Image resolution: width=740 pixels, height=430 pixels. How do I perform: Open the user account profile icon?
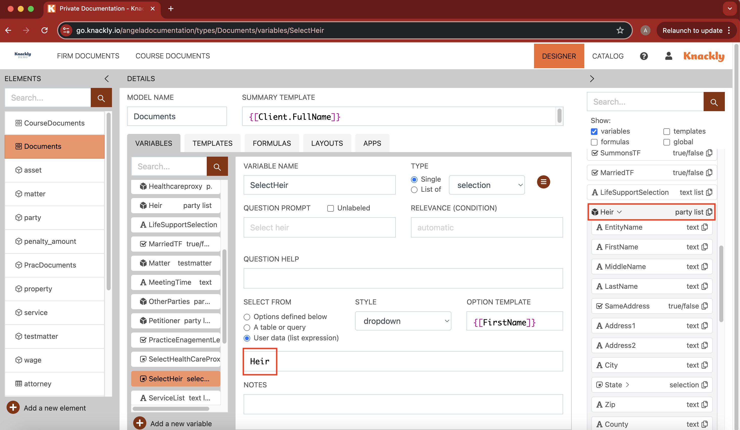click(668, 56)
